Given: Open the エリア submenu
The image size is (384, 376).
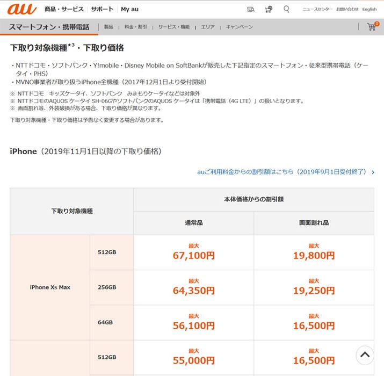Looking at the screenshot, I should point(208,27).
